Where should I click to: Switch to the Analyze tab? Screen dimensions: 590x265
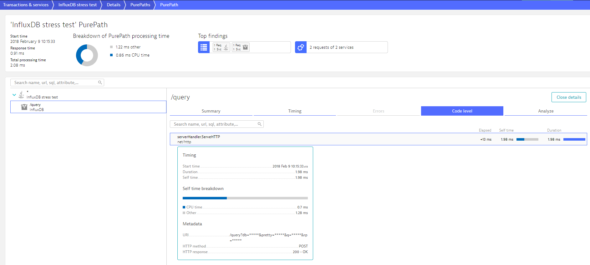[546, 111]
